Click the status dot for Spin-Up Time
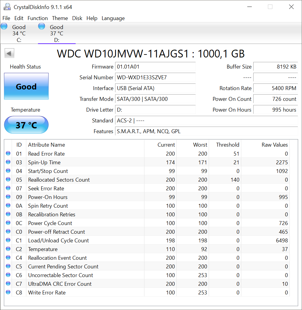Image resolution: width=302 pixels, height=310 pixels. click(x=8, y=162)
